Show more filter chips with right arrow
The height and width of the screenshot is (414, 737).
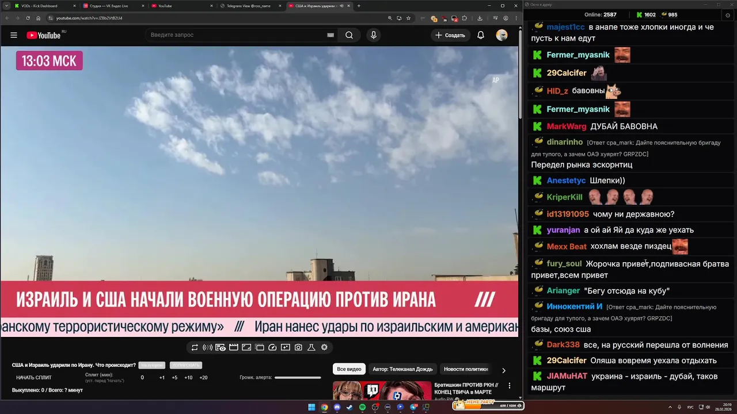(504, 370)
